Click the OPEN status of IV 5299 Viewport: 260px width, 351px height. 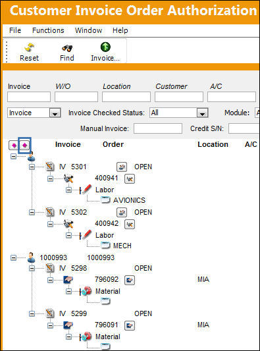(x=143, y=313)
